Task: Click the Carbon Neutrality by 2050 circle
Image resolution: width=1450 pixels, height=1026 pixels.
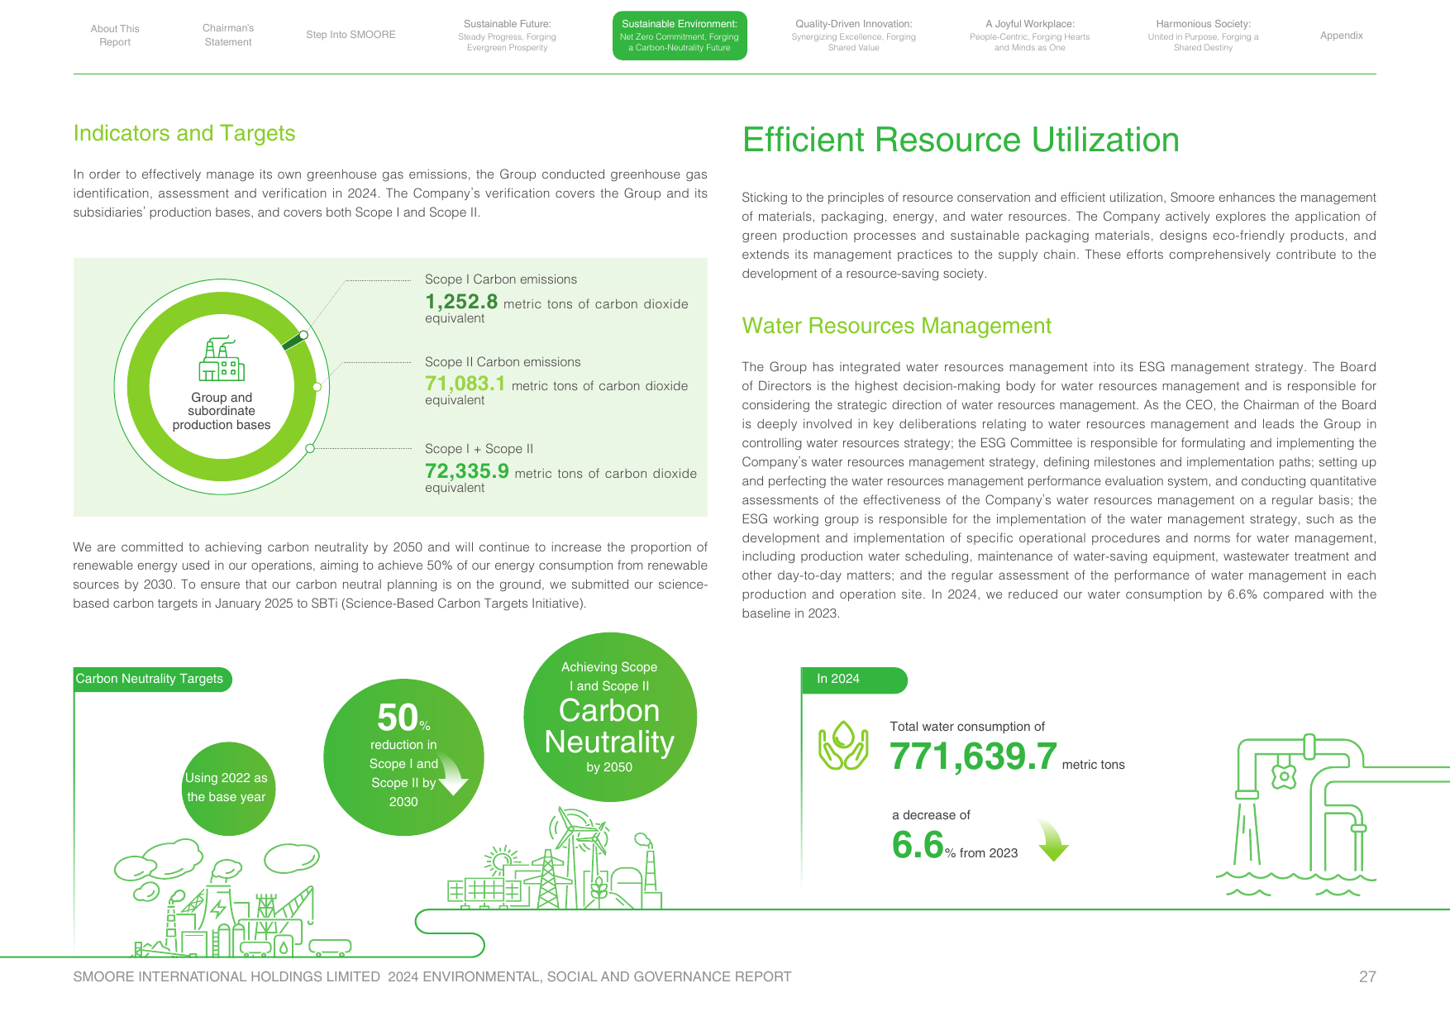Action: pos(610,718)
